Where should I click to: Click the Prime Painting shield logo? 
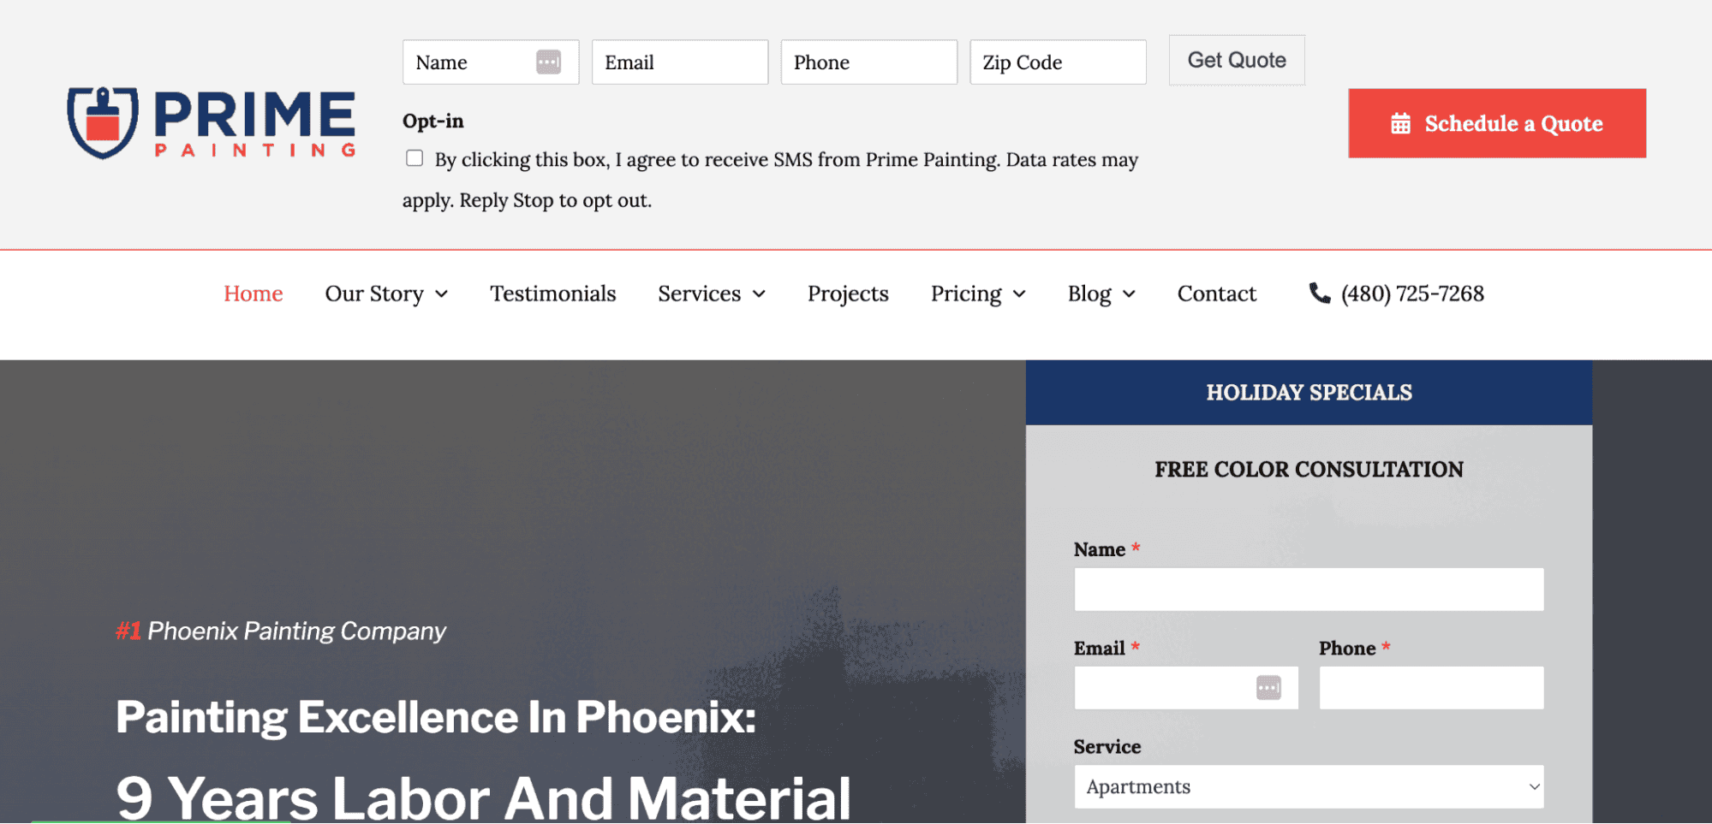[x=103, y=122]
